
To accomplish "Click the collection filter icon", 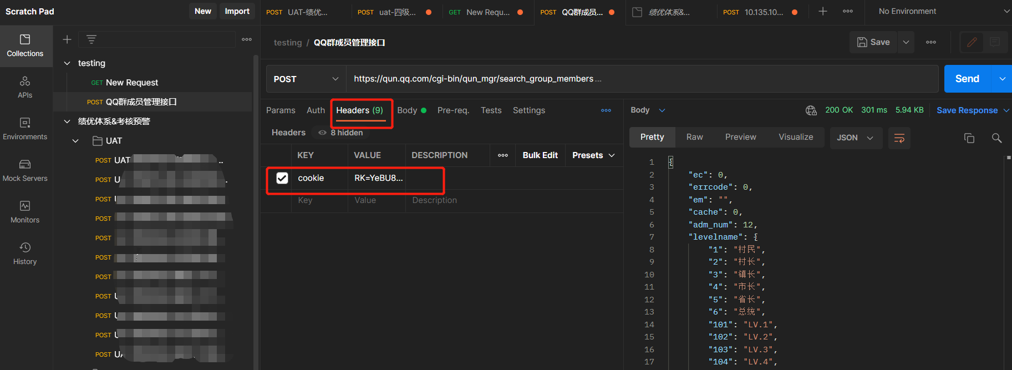I will pyautogui.click(x=91, y=39).
